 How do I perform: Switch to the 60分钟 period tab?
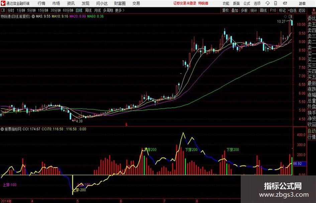pos(68,10)
